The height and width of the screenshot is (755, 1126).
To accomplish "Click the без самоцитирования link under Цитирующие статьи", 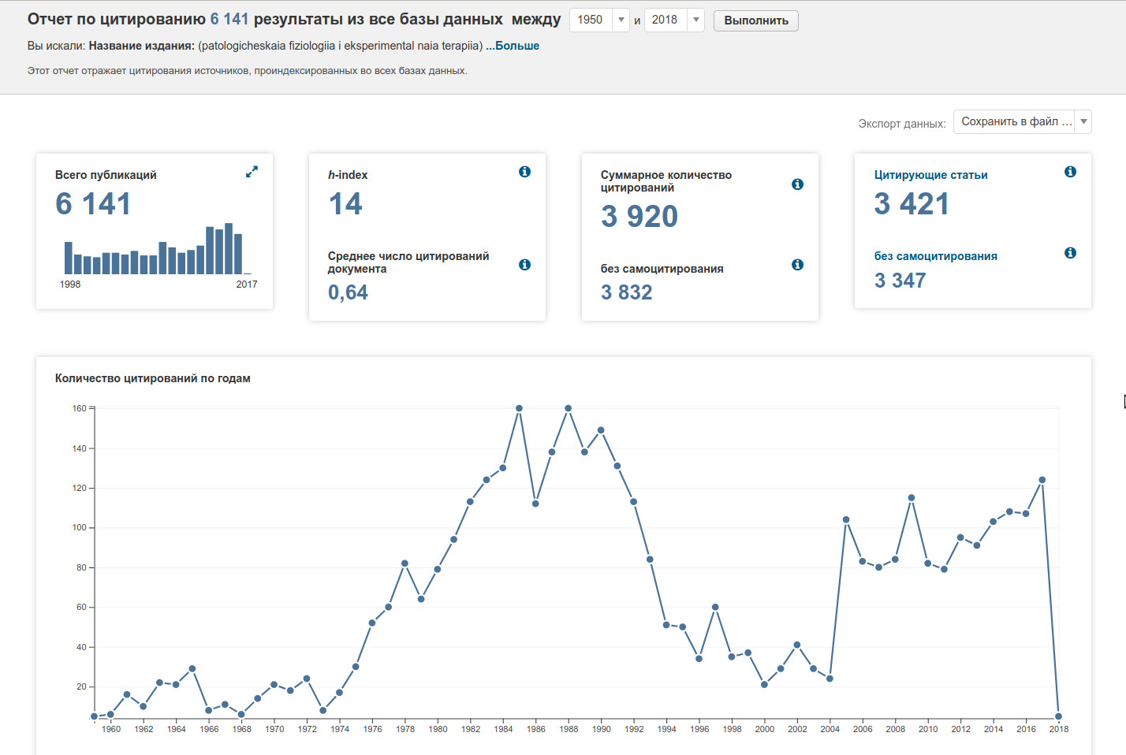I will (x=935, y=256).
